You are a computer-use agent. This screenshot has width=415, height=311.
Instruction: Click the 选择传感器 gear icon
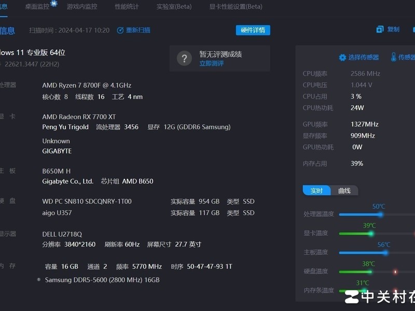[342, 58]
